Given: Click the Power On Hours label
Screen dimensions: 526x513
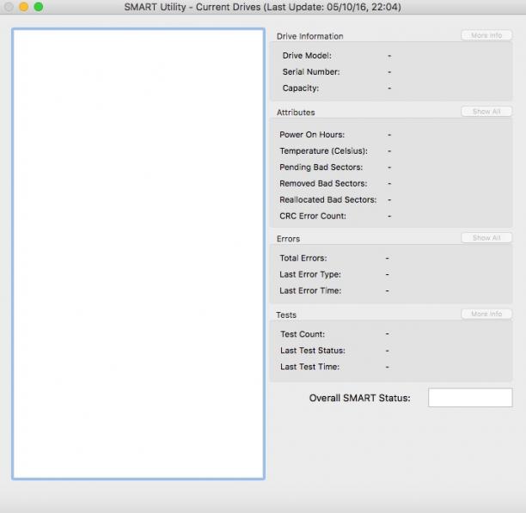Looking at the screenshot, I should tap(312, 135).
